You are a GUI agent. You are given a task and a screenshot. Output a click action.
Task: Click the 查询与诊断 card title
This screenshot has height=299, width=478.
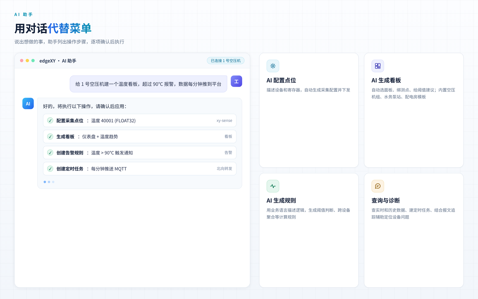[386, 201]
